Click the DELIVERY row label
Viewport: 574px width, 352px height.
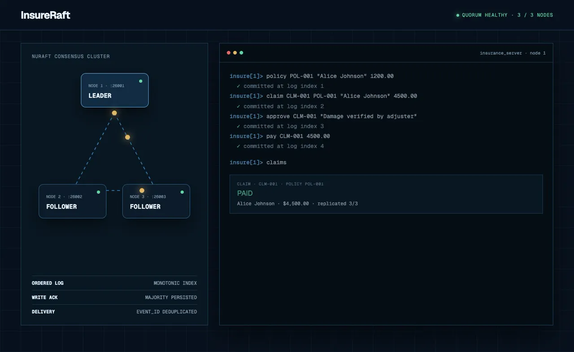pos(43,312)
